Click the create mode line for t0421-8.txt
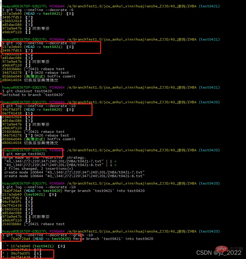The height and width of the screenshot is (259, 246). pos(74,176)
